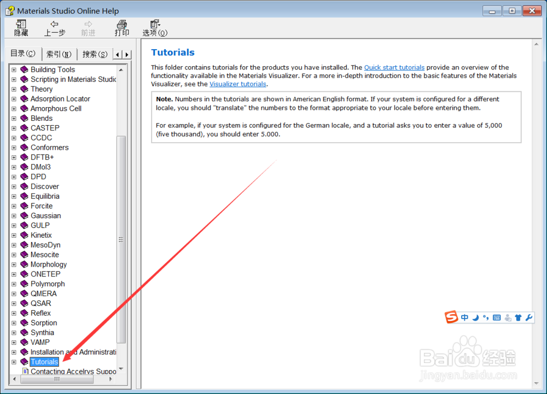Open the Sogou soft keyboard icon
Screen dimensions: 547x394
pos(497,317)
